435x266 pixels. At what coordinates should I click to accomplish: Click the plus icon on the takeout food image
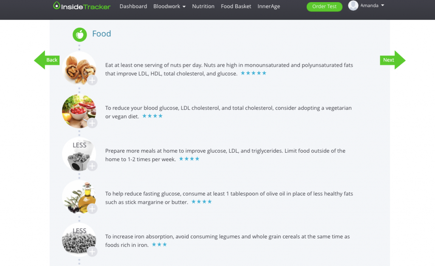pyautogui.click(x=92, y=166)
